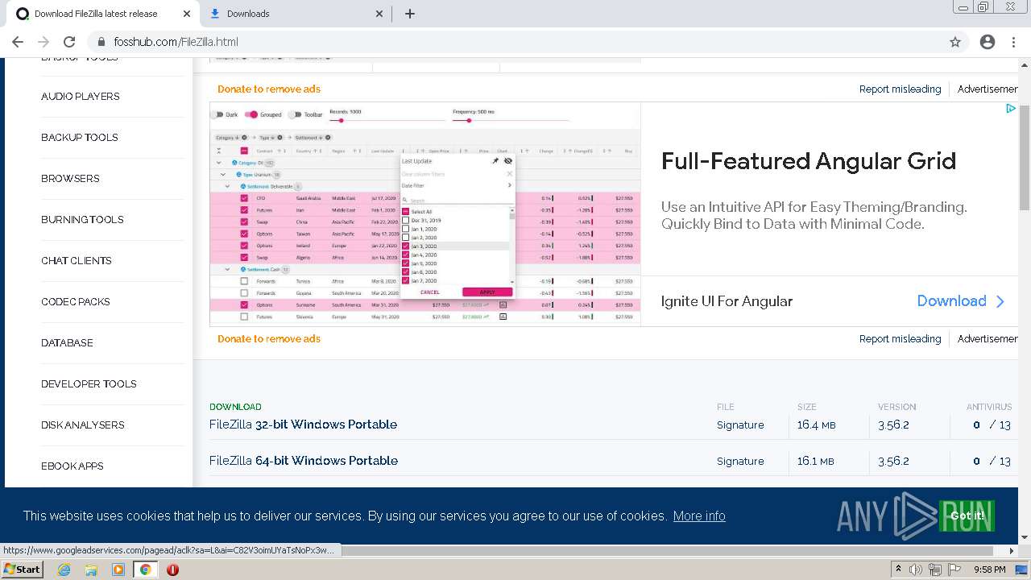Click the Records slider in the ad

click(387, 120)
